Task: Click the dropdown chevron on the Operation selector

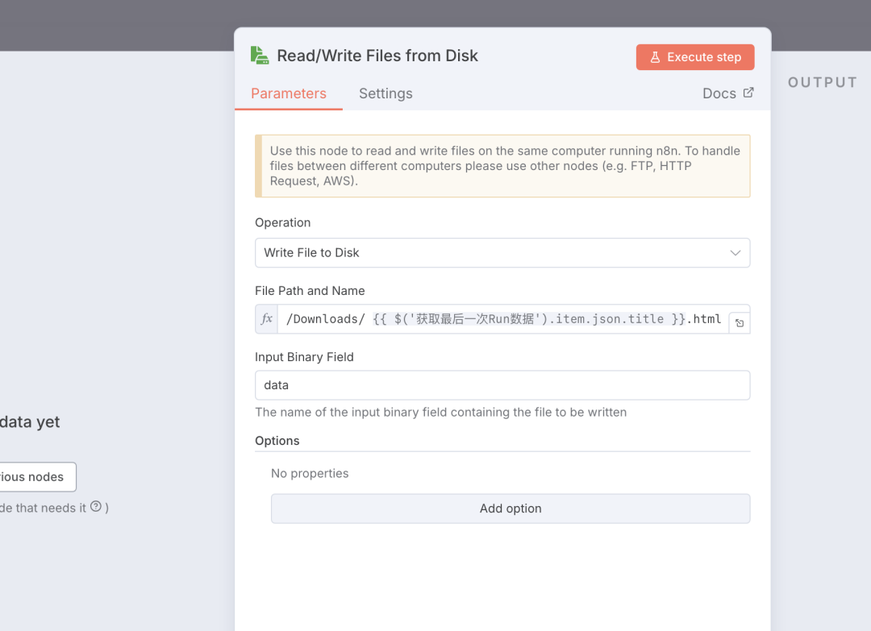Action: (735, 252)
